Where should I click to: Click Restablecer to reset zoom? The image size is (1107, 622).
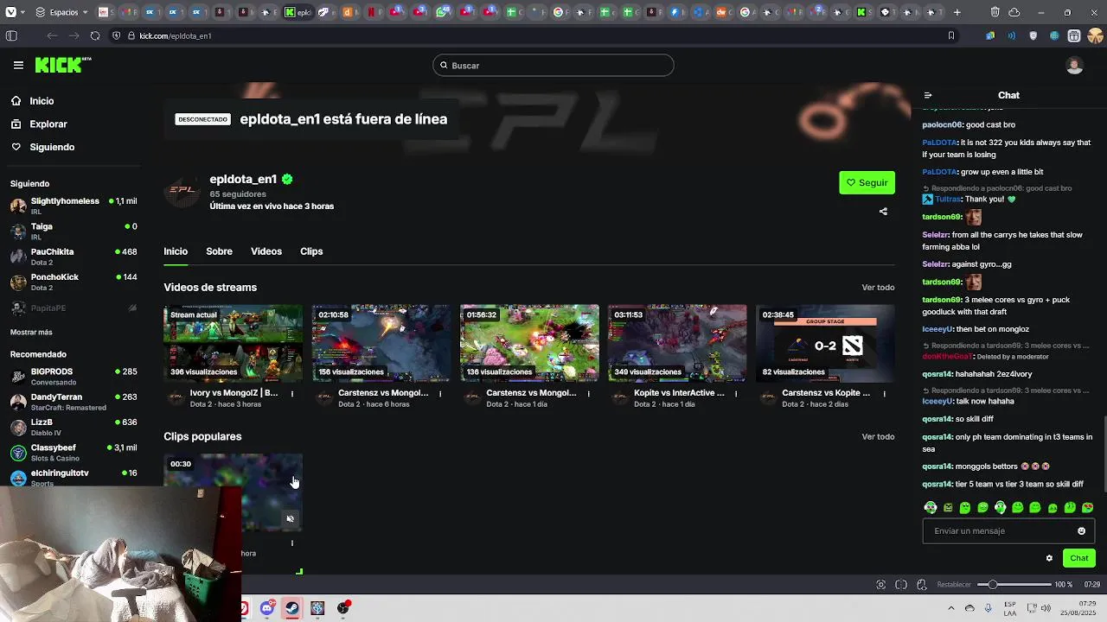(954, 585)
